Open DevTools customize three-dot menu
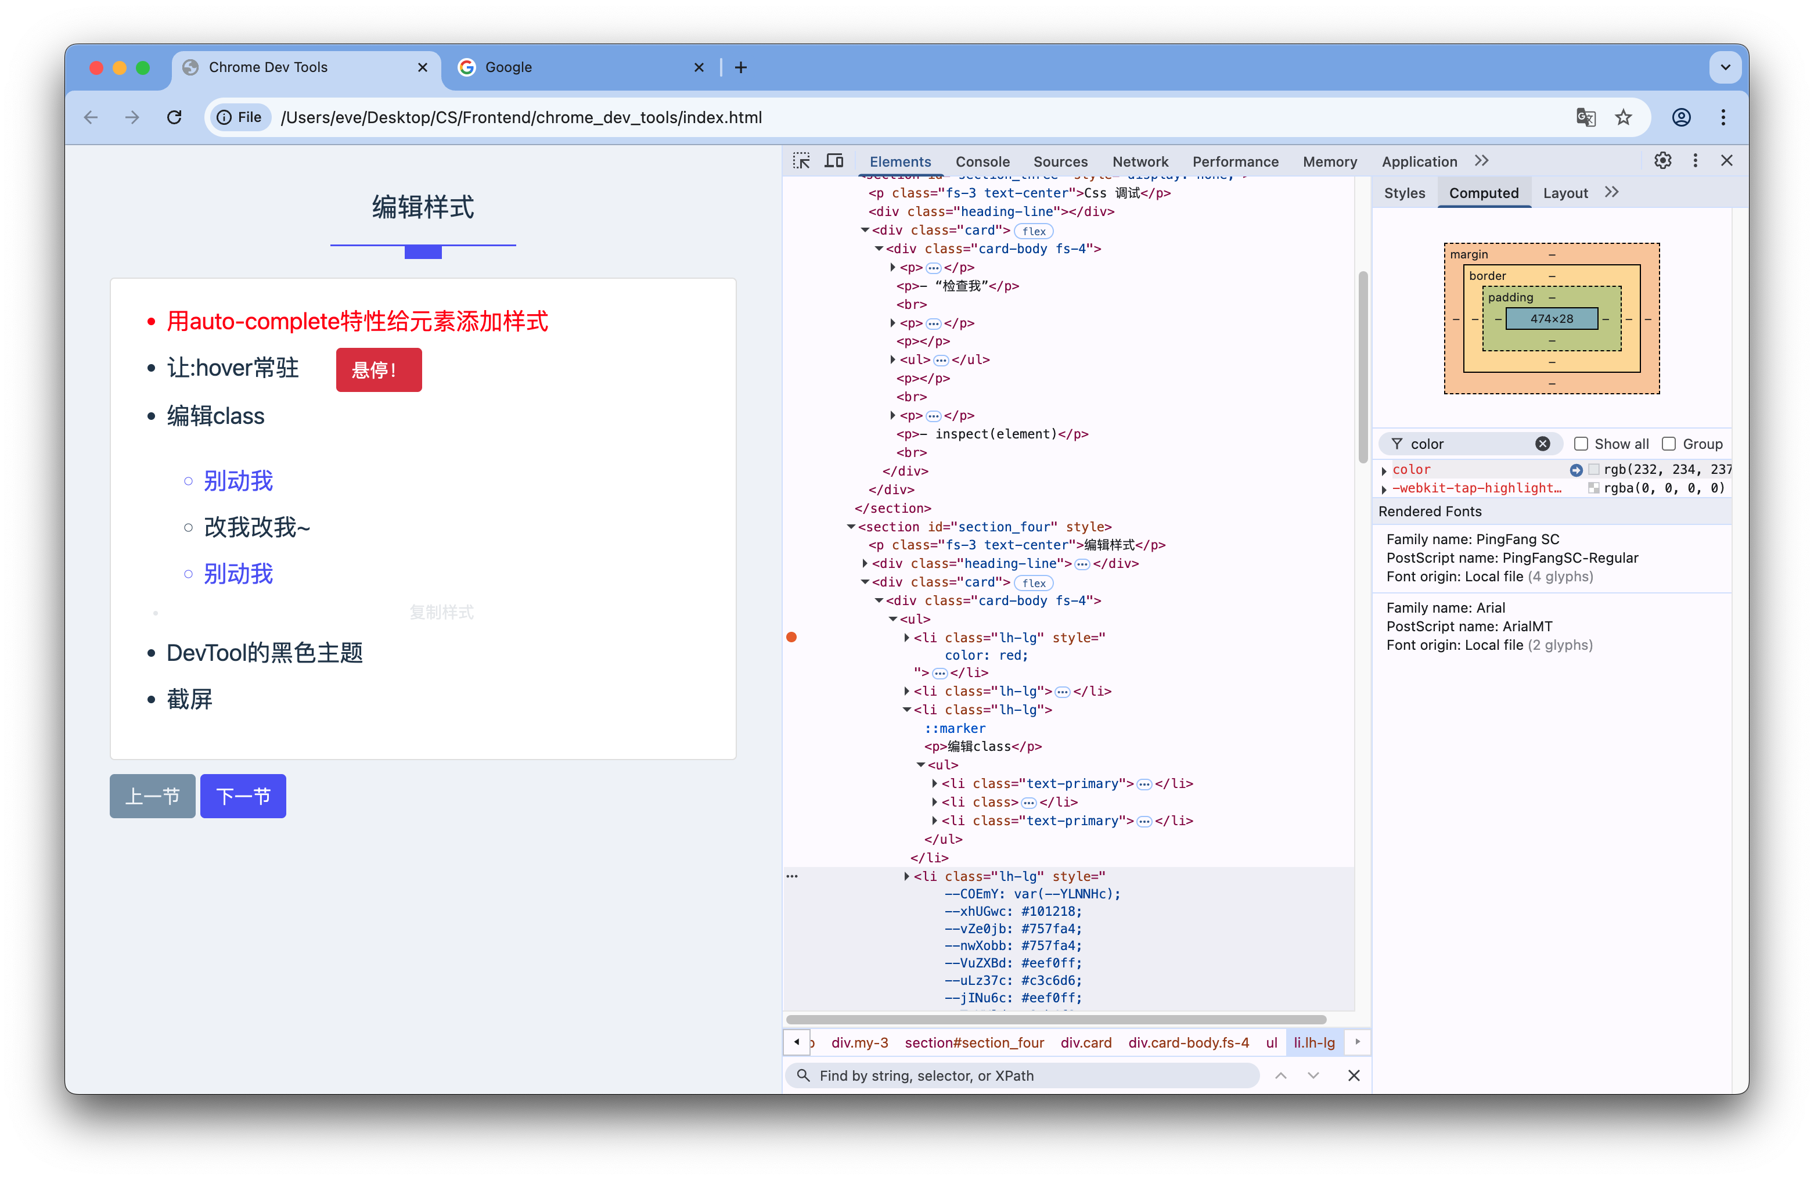This screenshot has width=1814, height=1180. (x=1695, y=161)
